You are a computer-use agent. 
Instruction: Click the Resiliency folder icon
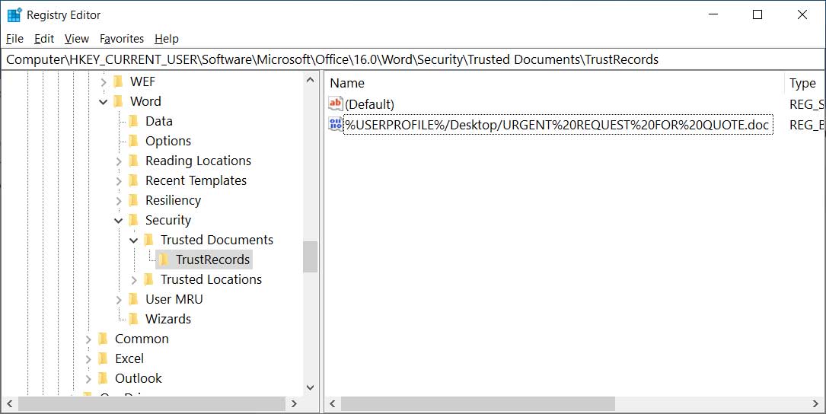[x=133, y=200]
